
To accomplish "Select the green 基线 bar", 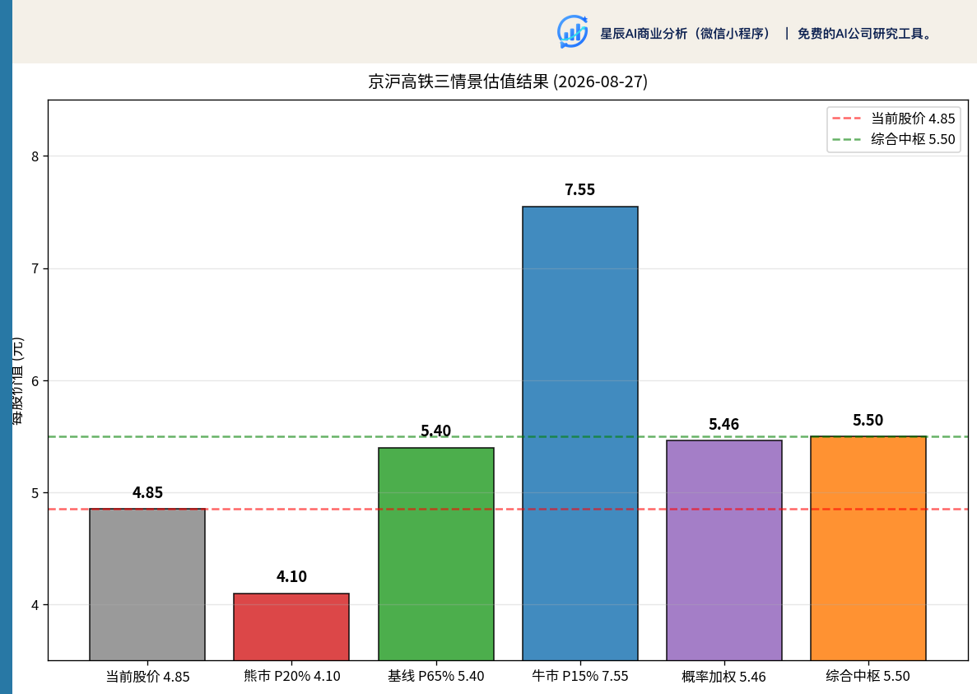I will click(436, 554).
